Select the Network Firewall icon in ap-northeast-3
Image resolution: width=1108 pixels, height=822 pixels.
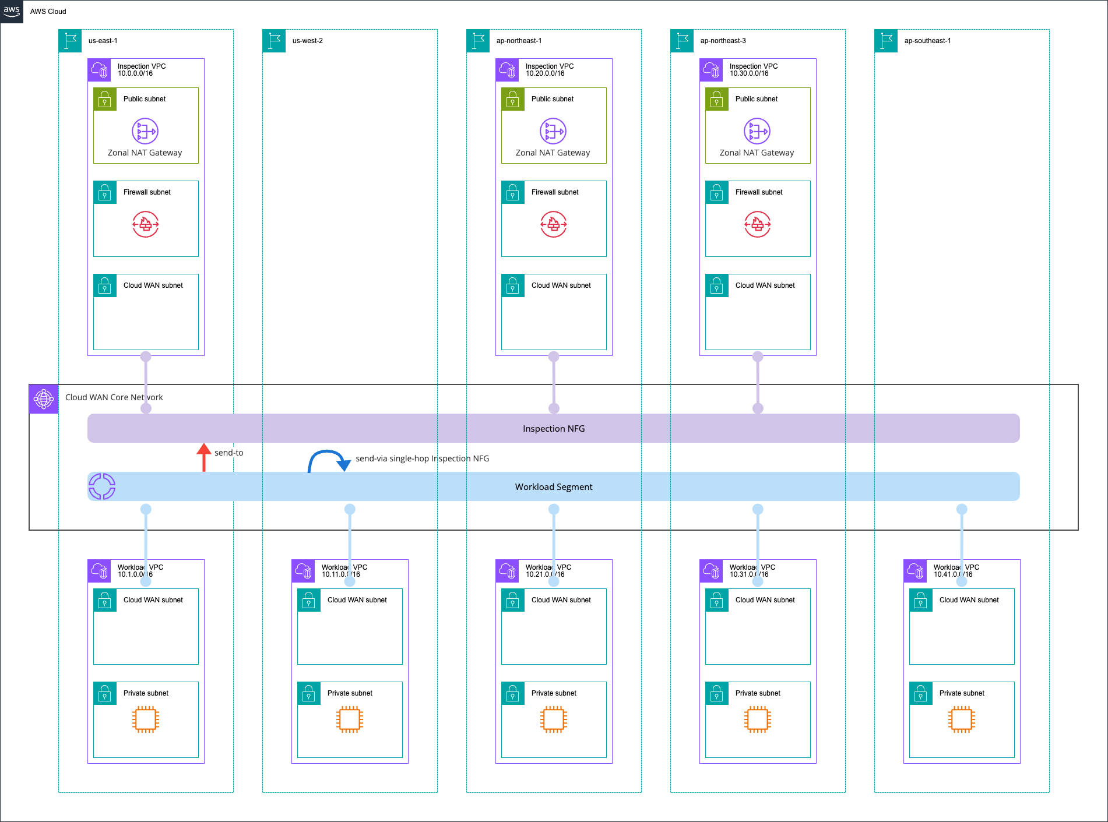[758, 224]
